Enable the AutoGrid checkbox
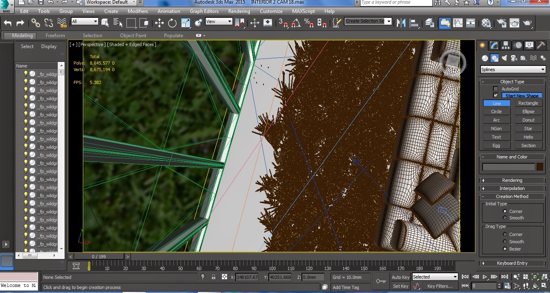This screenshot has width=550, height=293. click(496, 89)
